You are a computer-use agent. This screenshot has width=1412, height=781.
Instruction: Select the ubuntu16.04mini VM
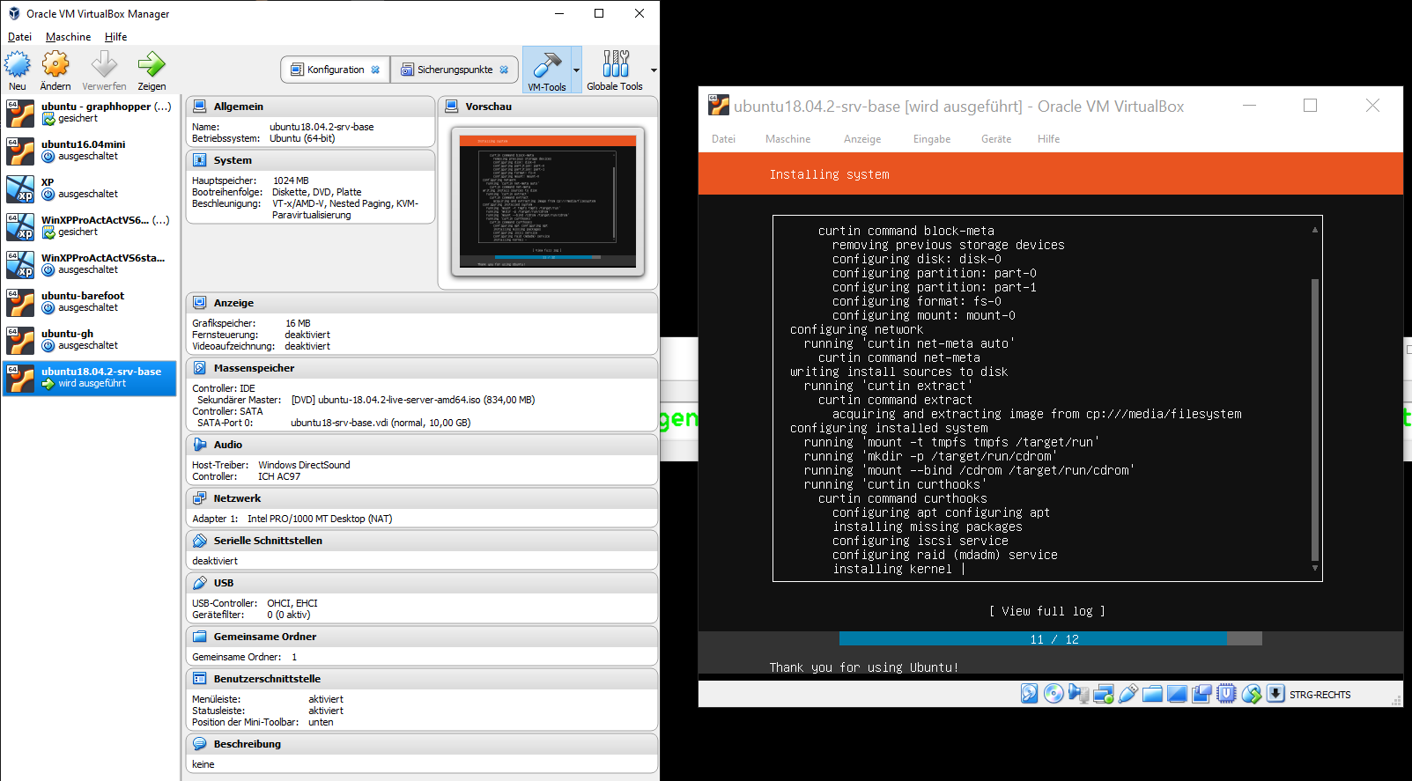90,151
